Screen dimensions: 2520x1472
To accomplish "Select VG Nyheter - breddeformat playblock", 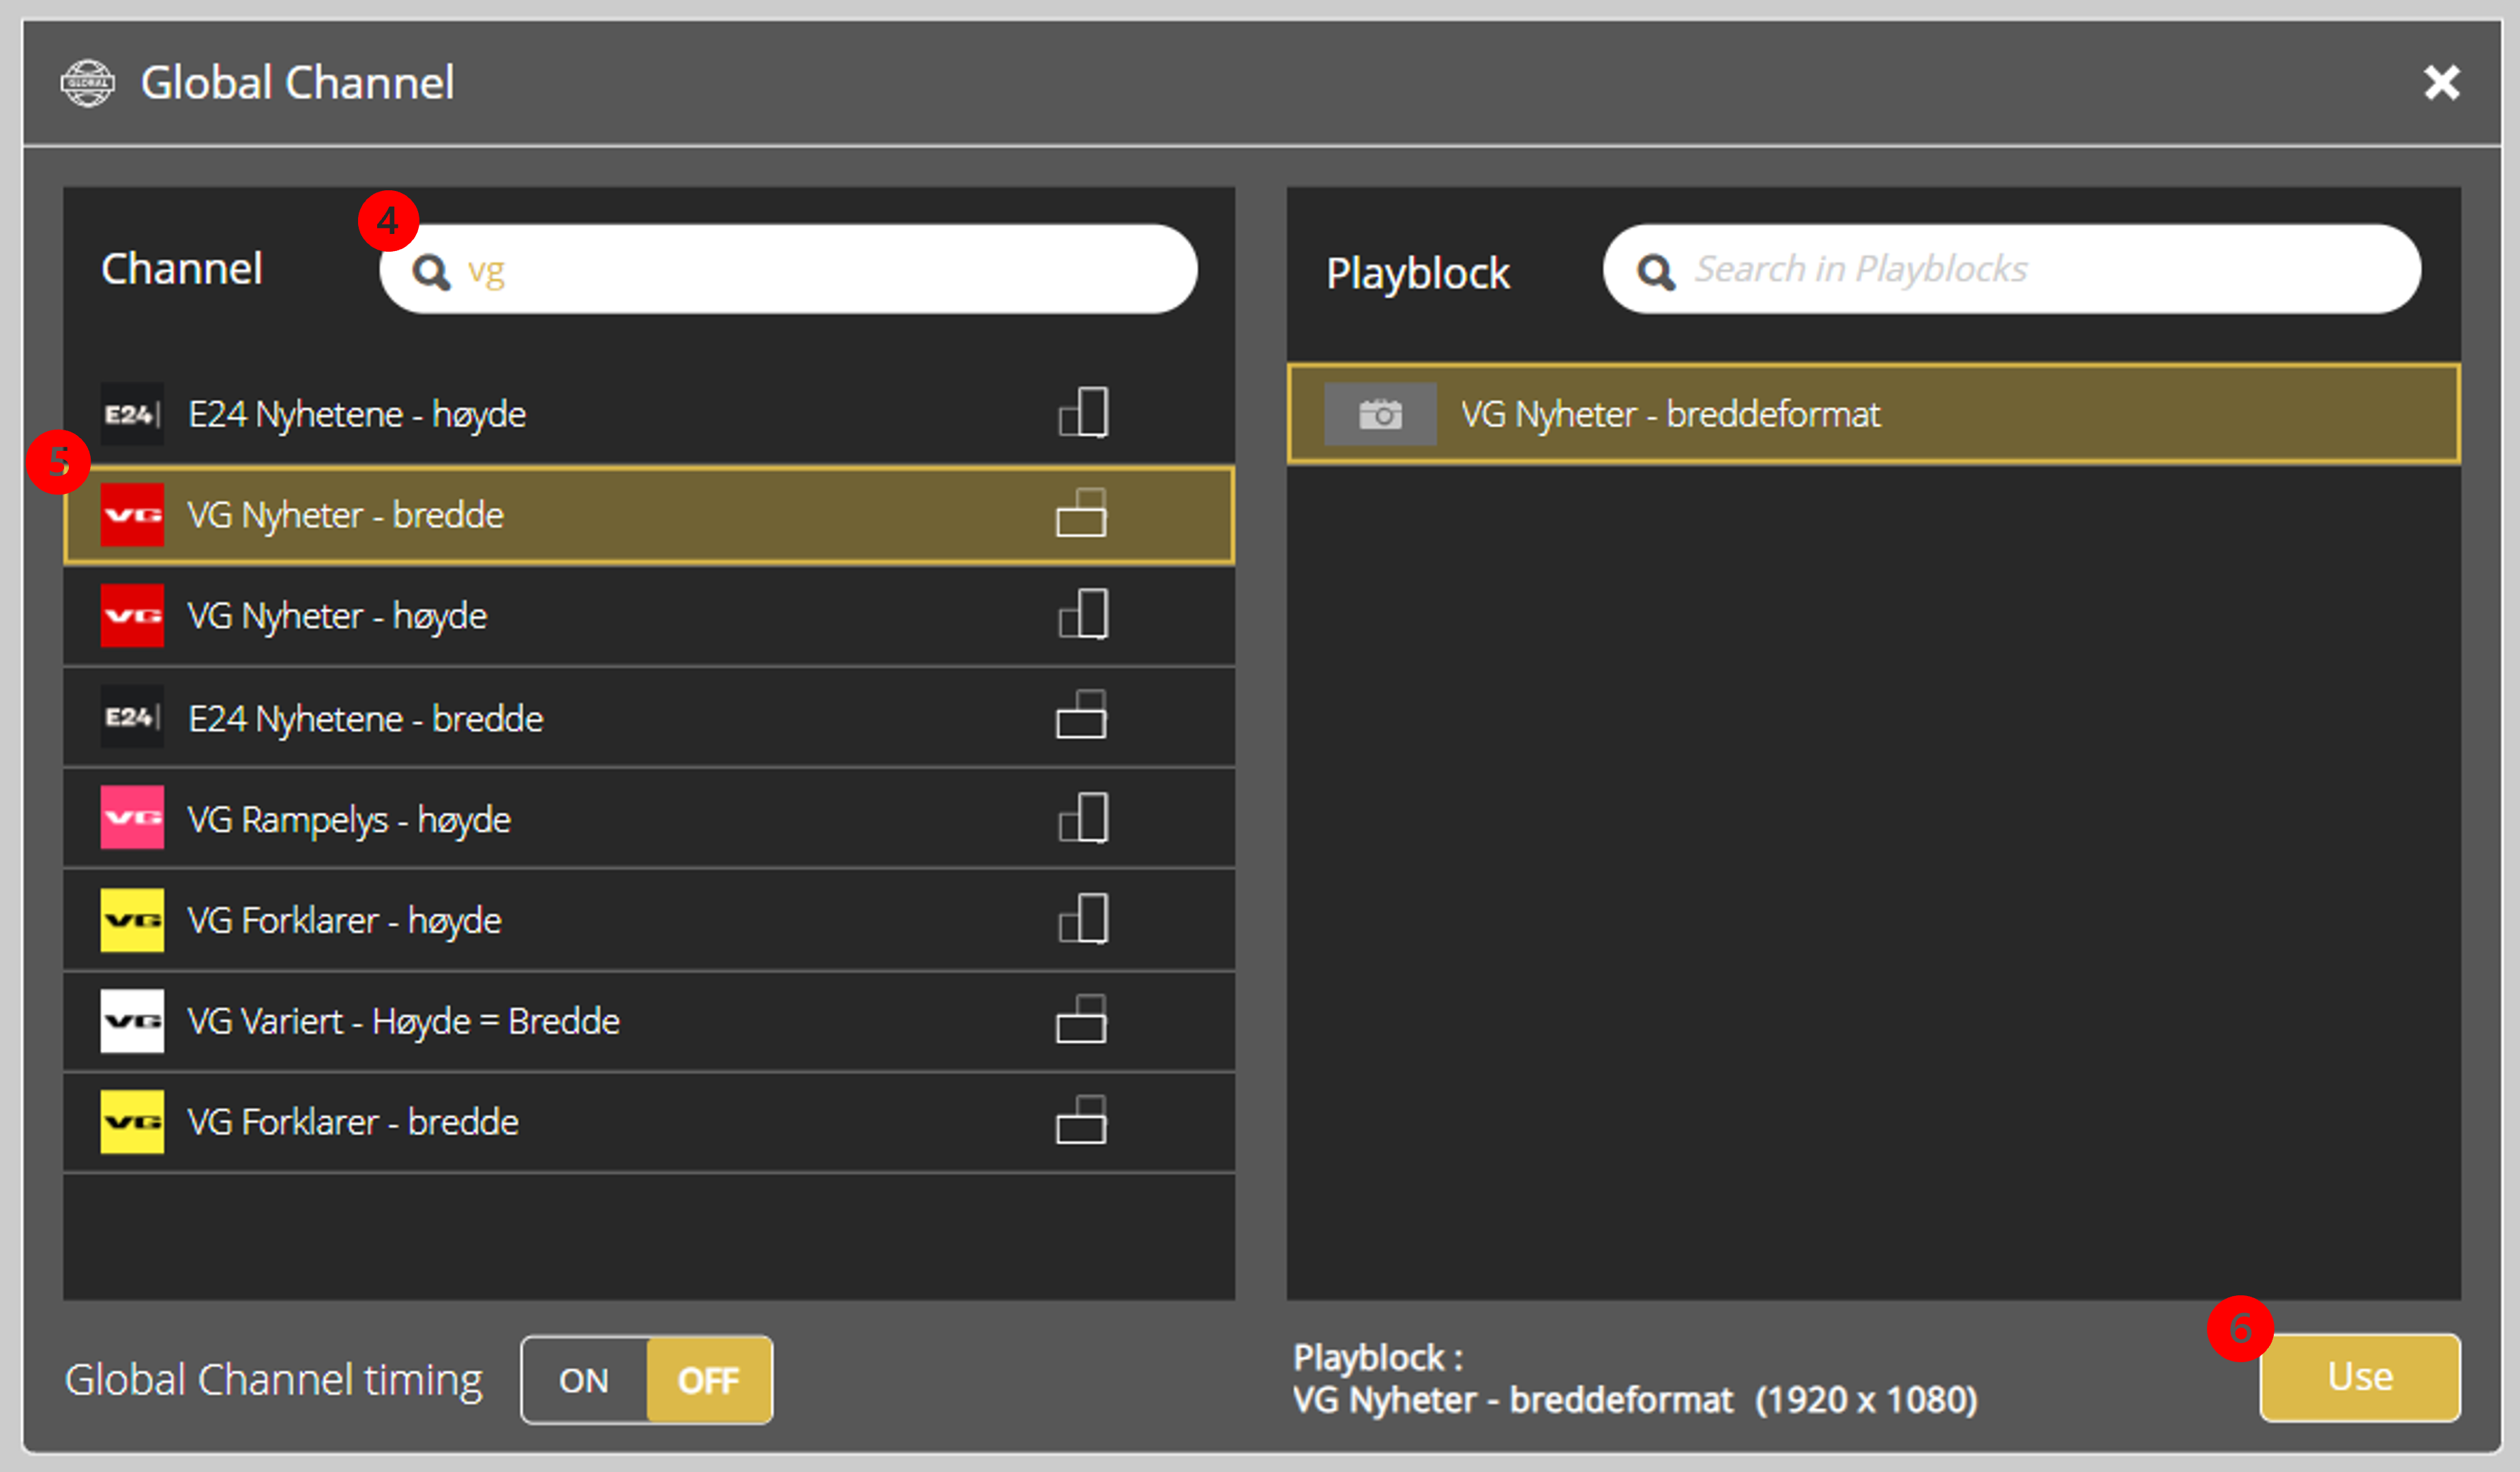I will tap(1874, 414).
